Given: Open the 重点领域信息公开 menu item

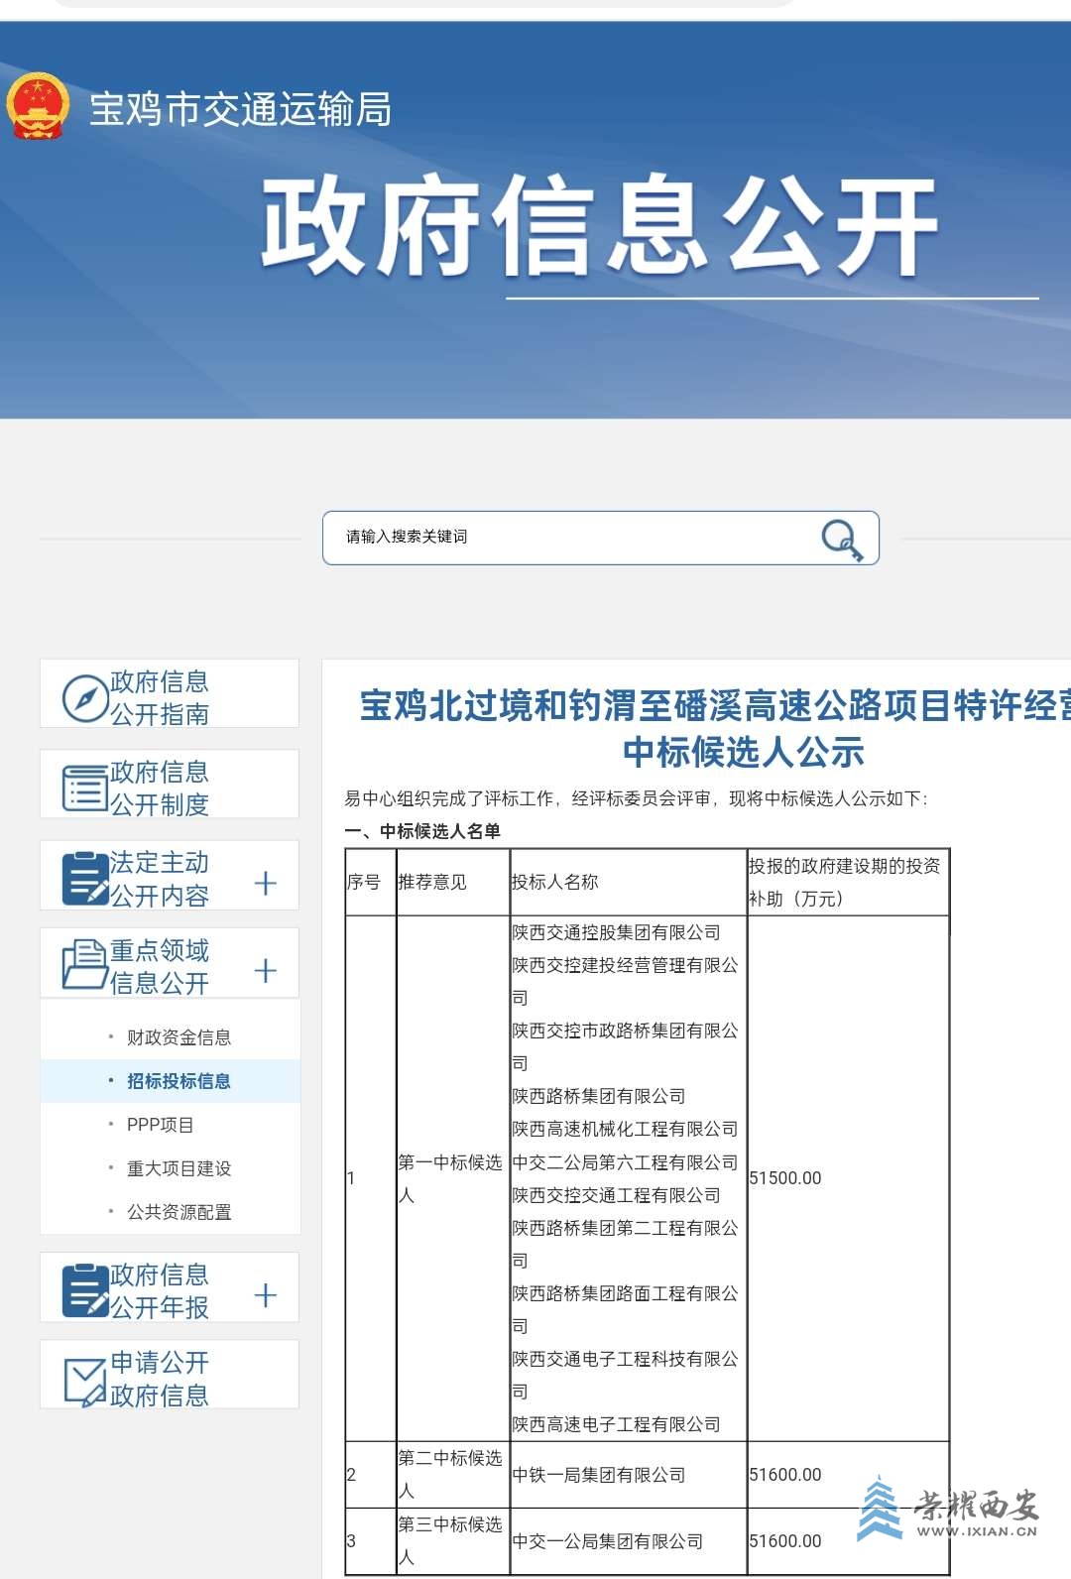Looking at the screenshot, I should click(170, 963).
